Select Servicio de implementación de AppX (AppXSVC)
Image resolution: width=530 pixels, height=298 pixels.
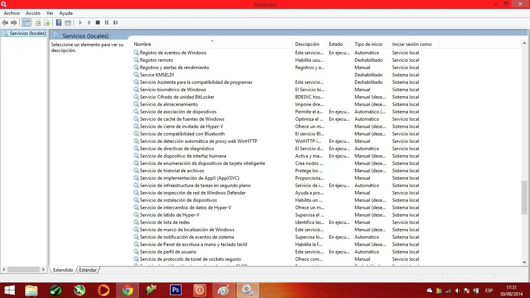[190, 178]
